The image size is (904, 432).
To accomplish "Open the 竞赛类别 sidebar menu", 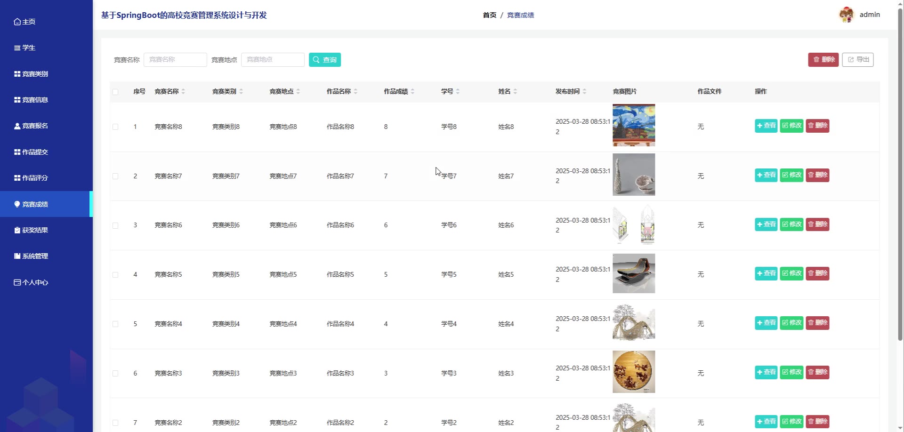I will pyautogui.click(x=46, y=74).
